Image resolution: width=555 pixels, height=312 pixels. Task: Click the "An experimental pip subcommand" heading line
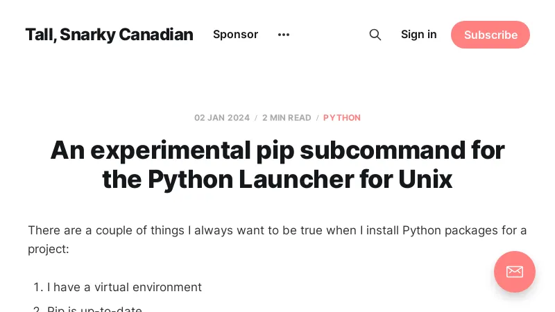[277, 150]
